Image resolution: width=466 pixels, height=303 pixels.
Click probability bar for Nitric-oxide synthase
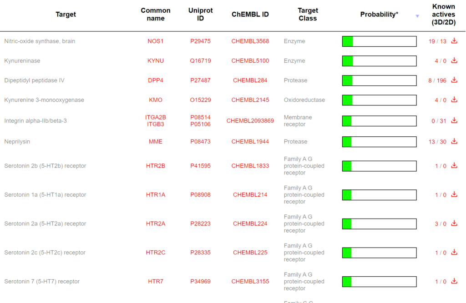point(379,41)
